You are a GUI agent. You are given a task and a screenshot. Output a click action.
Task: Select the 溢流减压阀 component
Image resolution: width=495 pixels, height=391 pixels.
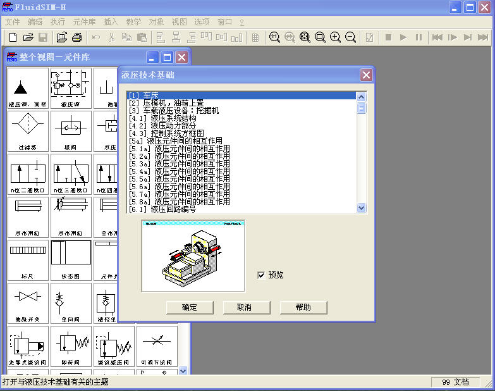(x=114, y=347)
